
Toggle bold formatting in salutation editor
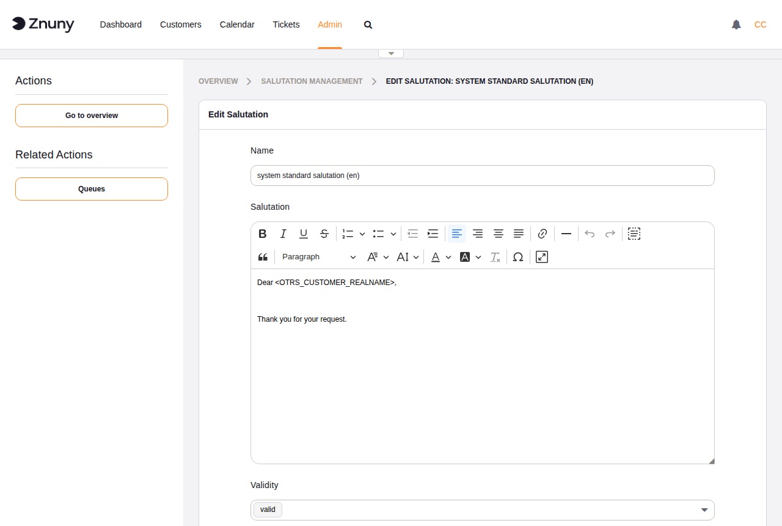(263, 234)
